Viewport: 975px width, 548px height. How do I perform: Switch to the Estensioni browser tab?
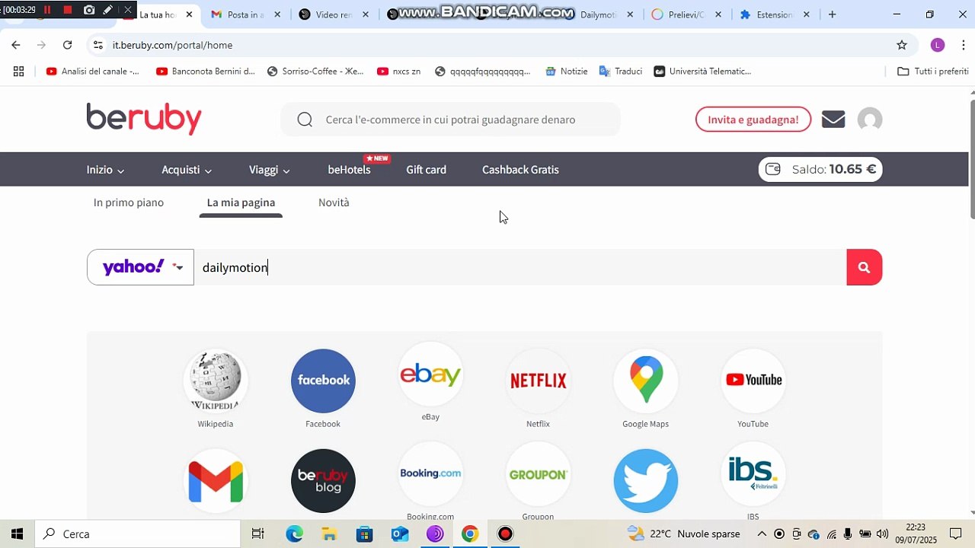[x=775, y=14]
